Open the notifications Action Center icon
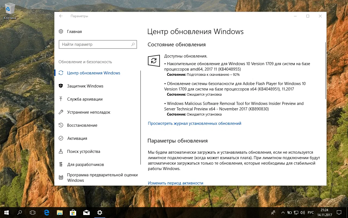The width and height of the screenshot is (348, 218). pyautogui.click(x=339, y=212)
